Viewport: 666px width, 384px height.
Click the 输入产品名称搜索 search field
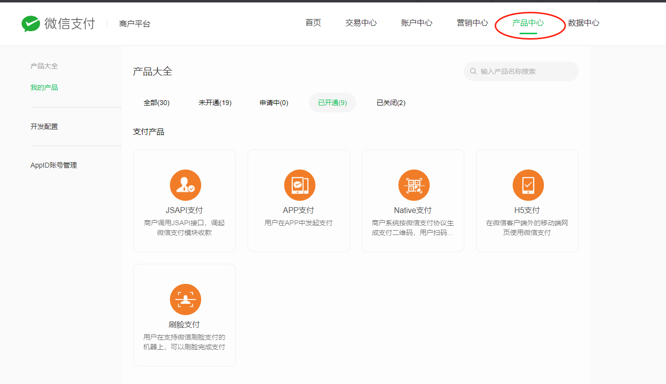[521, 71]
